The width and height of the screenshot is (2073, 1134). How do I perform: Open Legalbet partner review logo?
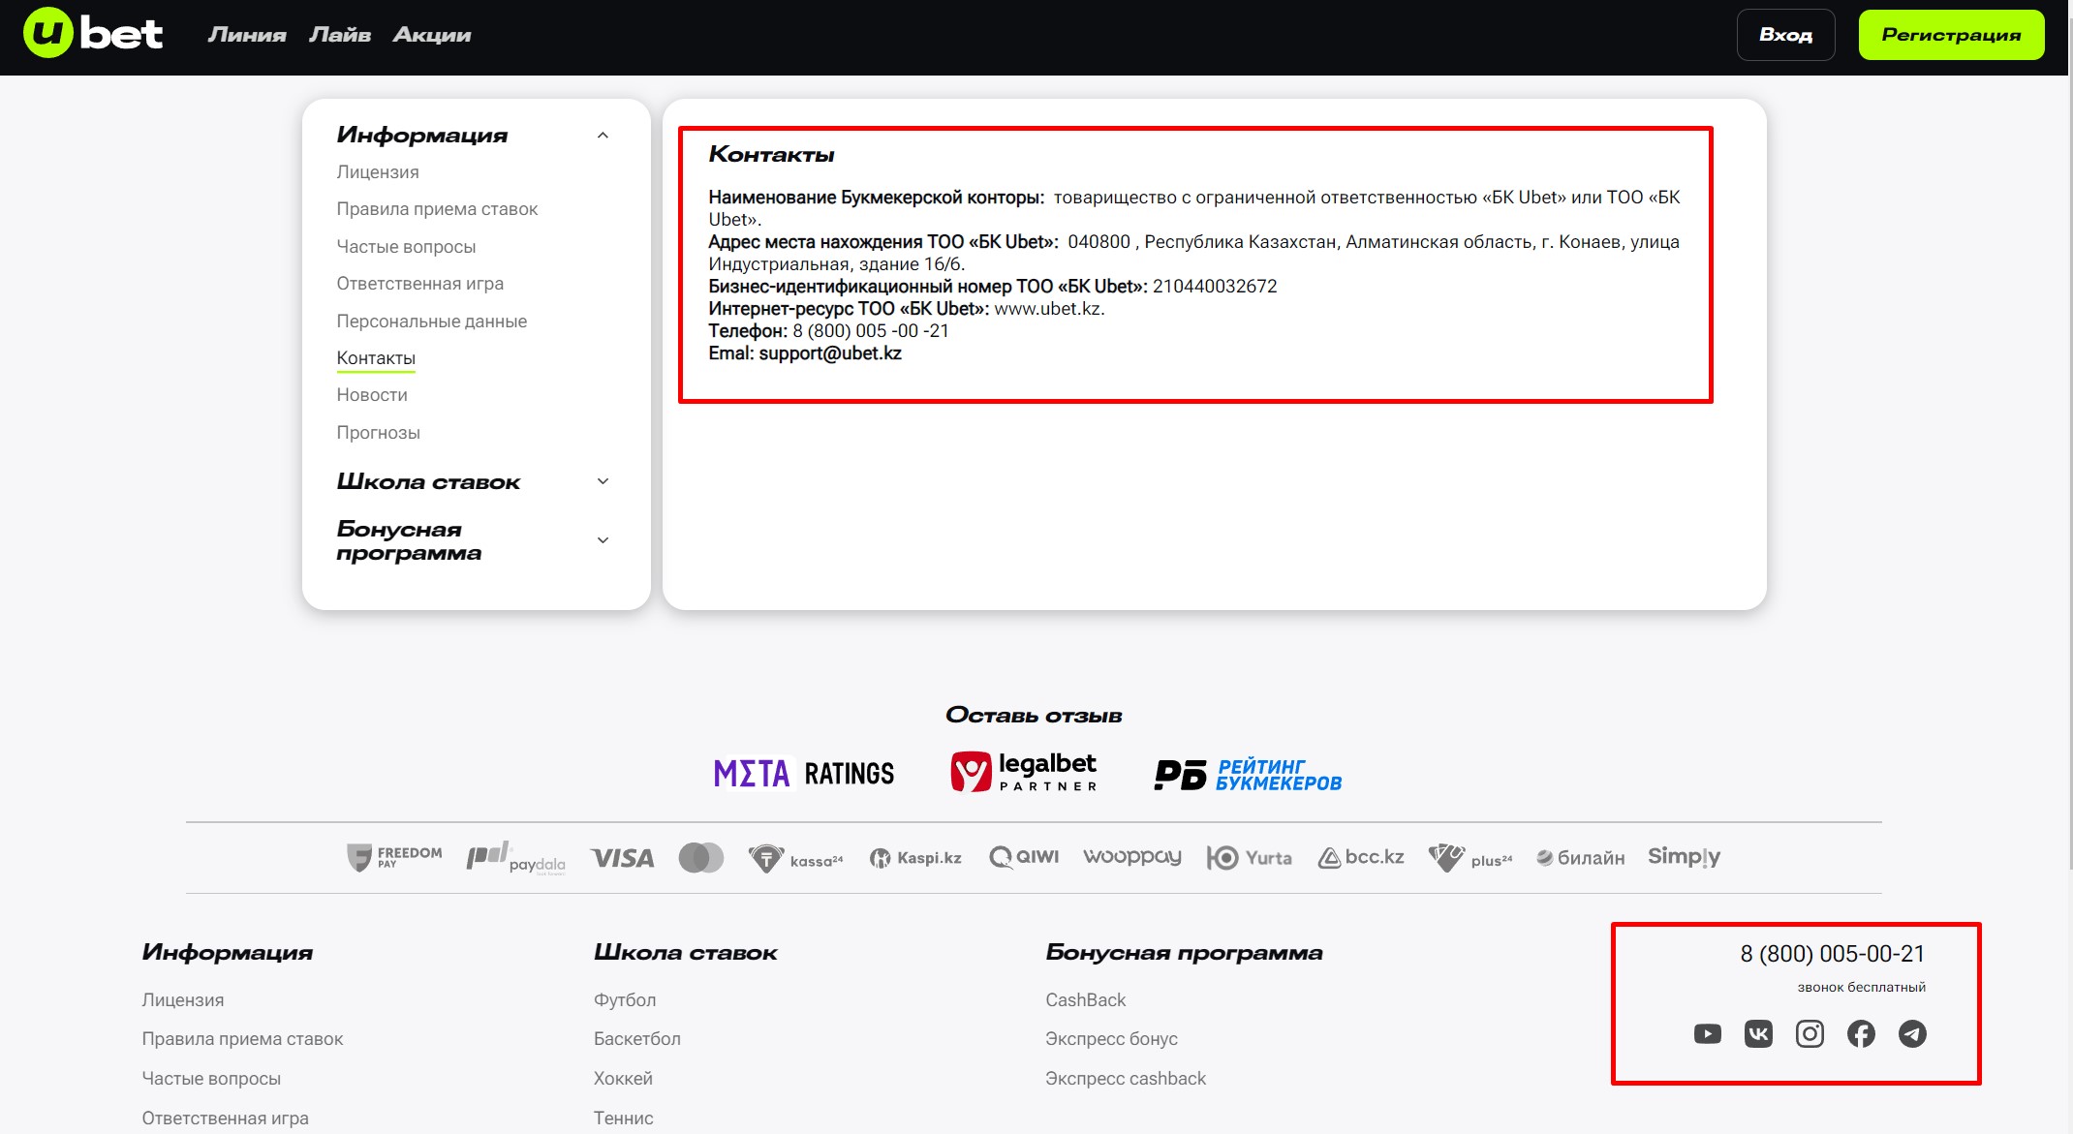point(1024,772)
